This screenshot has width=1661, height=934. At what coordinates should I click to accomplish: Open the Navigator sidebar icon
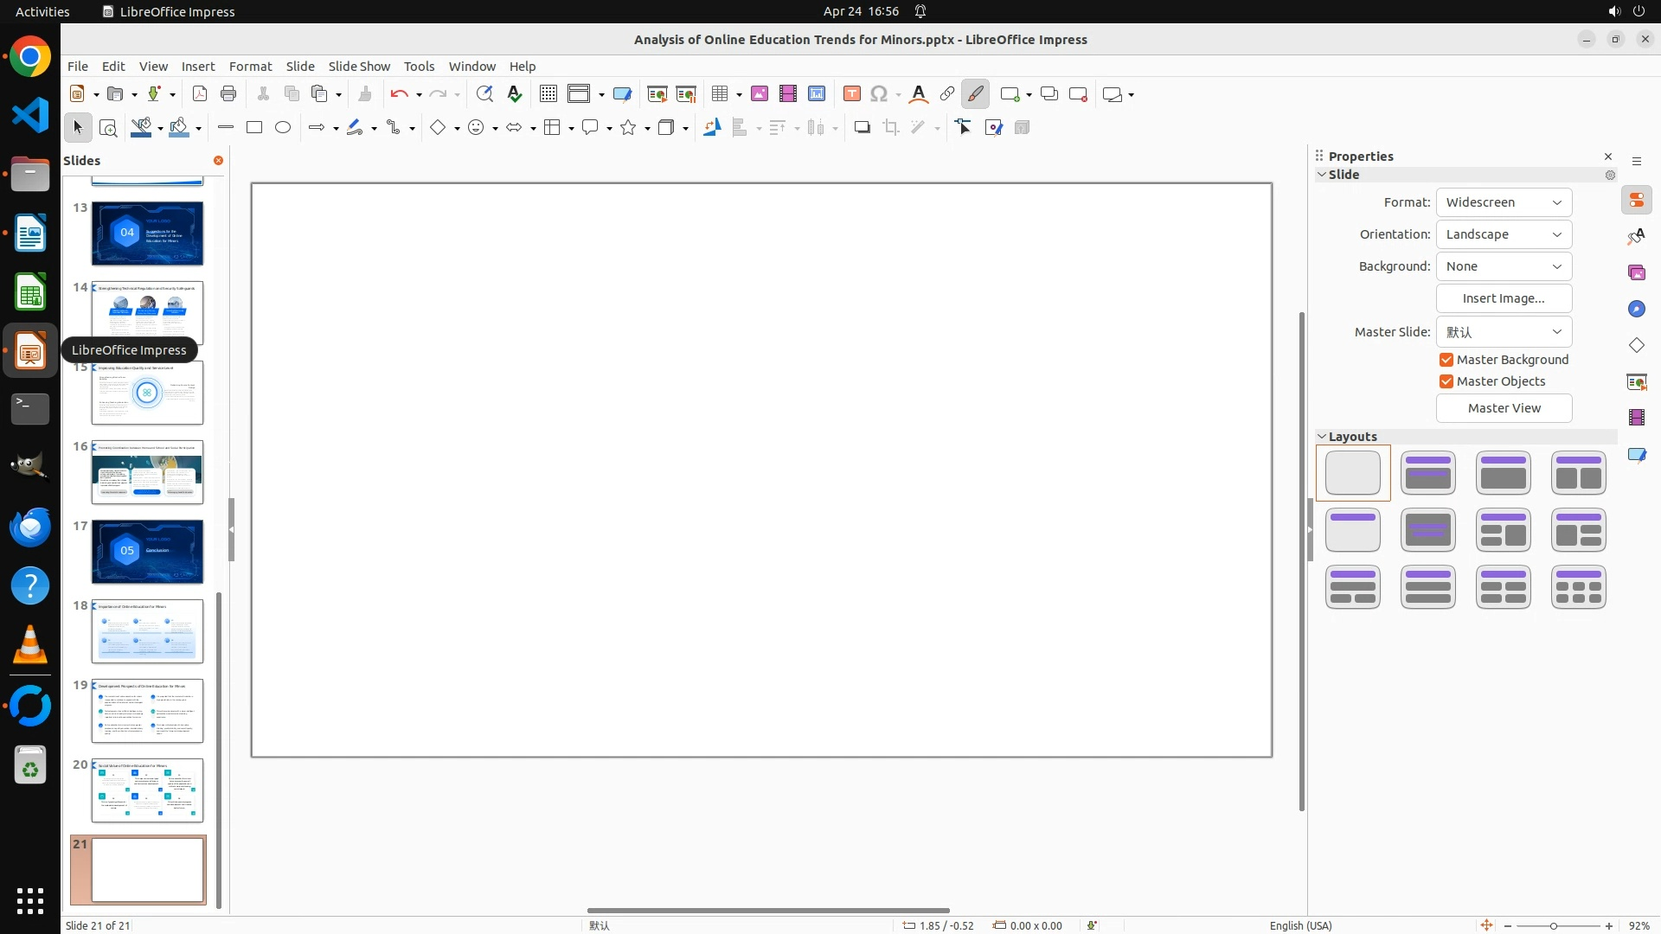[x=1637, y=310]
